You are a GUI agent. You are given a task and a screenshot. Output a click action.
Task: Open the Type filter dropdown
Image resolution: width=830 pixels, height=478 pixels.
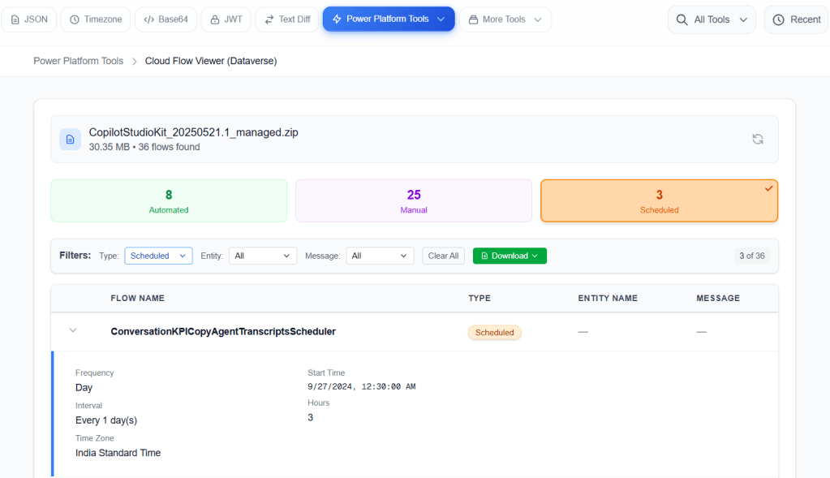coord(158,256)
